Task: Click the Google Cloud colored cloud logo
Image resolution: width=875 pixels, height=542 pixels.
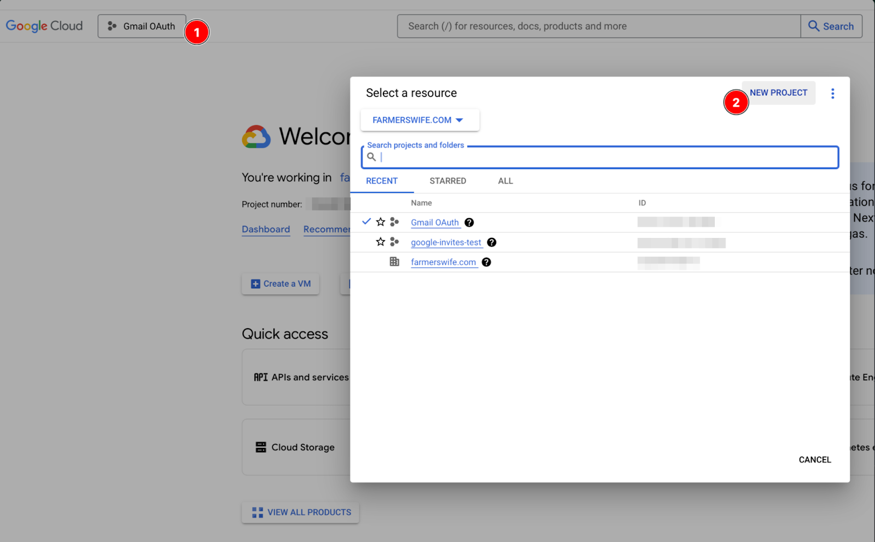Action: 256,137
